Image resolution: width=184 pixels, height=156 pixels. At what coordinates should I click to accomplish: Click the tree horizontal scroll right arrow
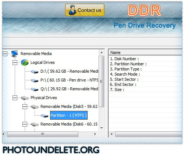pos(95,134)
